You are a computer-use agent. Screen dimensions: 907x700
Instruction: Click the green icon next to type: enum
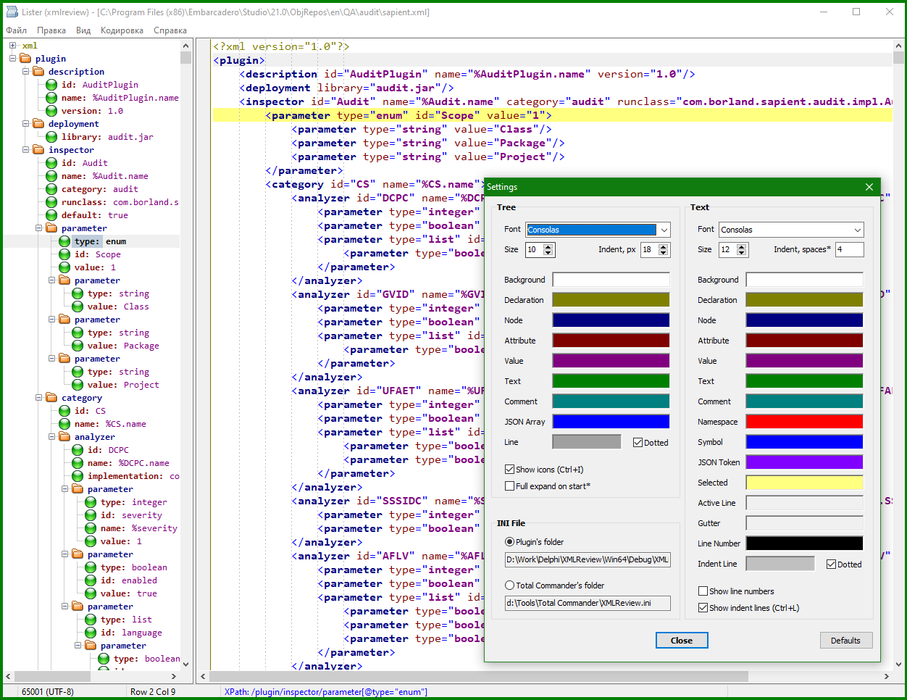click(64, 241)
